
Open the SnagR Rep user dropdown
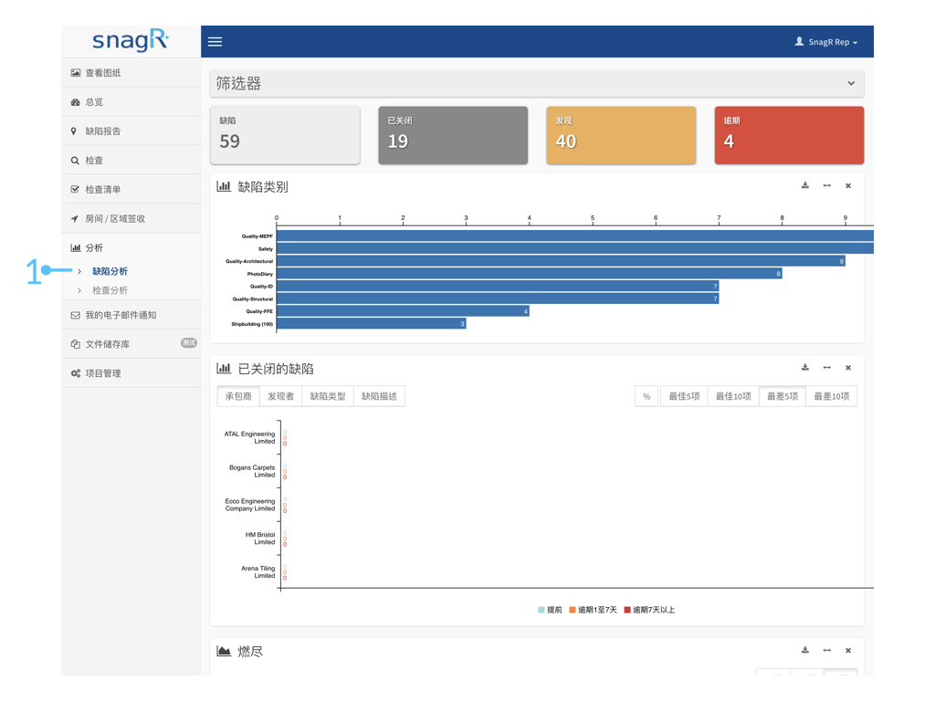[825, 42]
